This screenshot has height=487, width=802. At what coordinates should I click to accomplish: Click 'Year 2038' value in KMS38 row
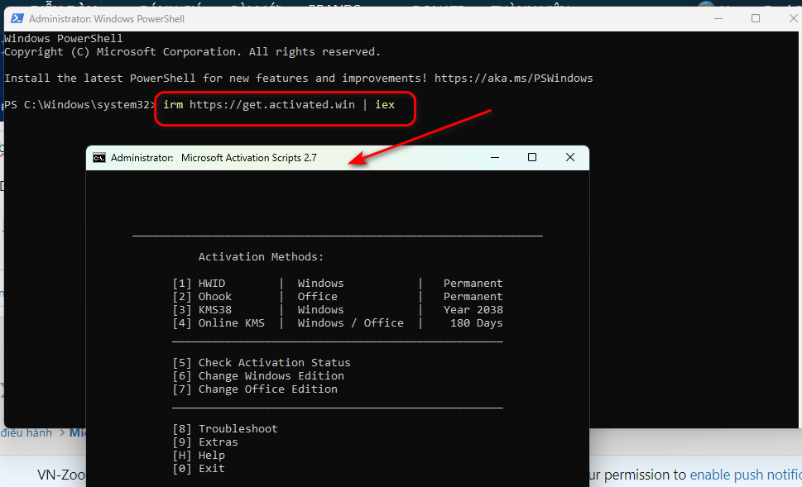[473, 310]
